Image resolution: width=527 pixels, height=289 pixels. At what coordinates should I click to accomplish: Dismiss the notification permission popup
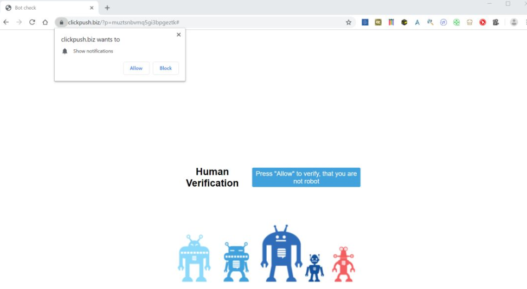178,35
